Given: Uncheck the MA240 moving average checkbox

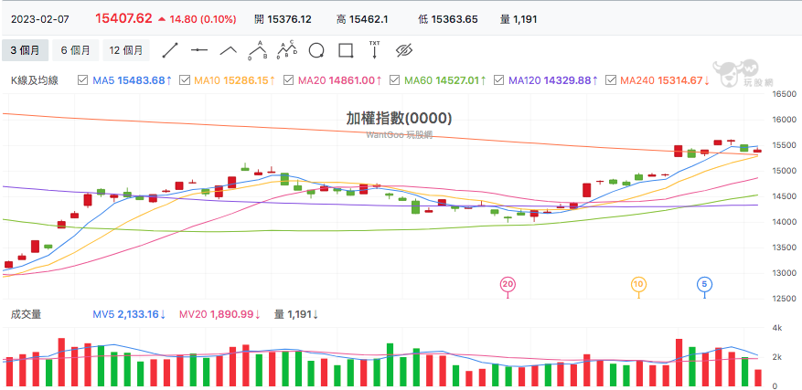Looking at the screenshot, I should (610, 80).
